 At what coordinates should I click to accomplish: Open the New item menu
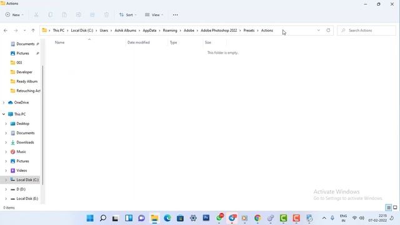point(14,15)
